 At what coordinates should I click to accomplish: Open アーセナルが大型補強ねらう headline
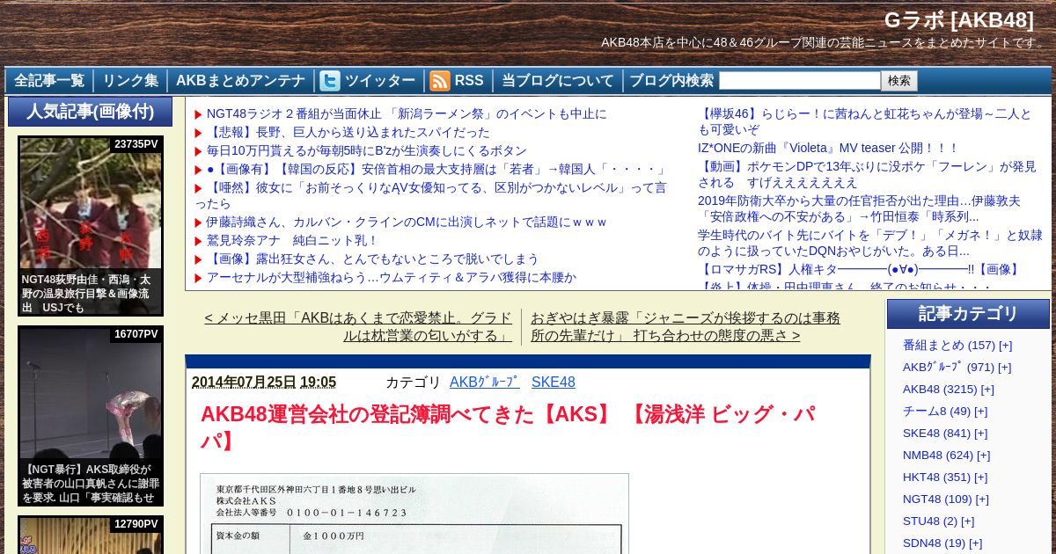[392, 277]
